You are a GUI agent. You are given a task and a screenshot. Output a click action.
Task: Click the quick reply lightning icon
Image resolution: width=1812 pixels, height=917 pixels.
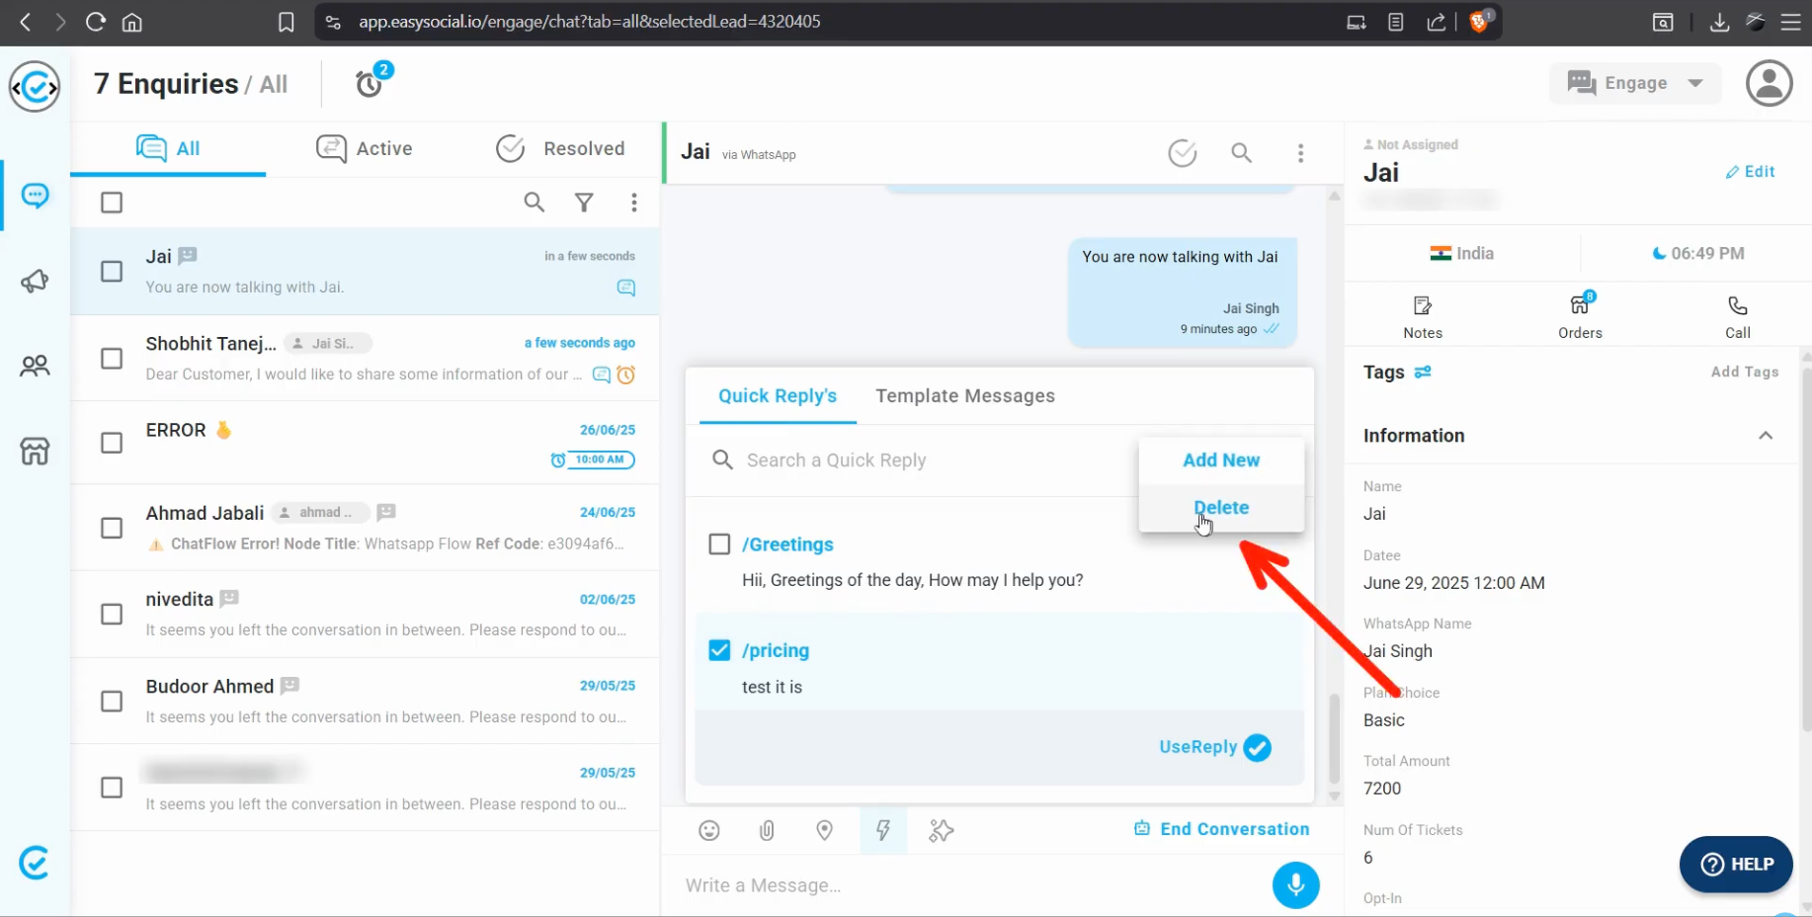(x=883, y=831)
